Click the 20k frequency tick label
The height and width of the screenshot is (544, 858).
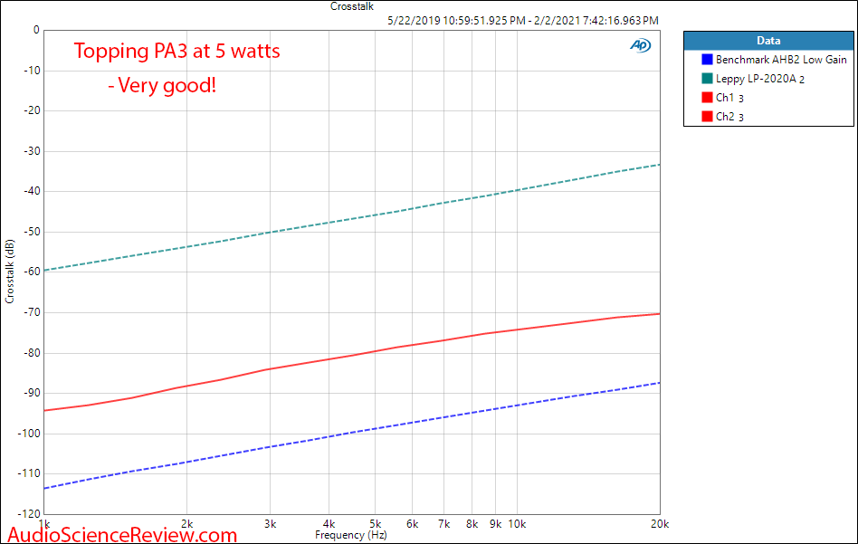(x=660, y=524)
